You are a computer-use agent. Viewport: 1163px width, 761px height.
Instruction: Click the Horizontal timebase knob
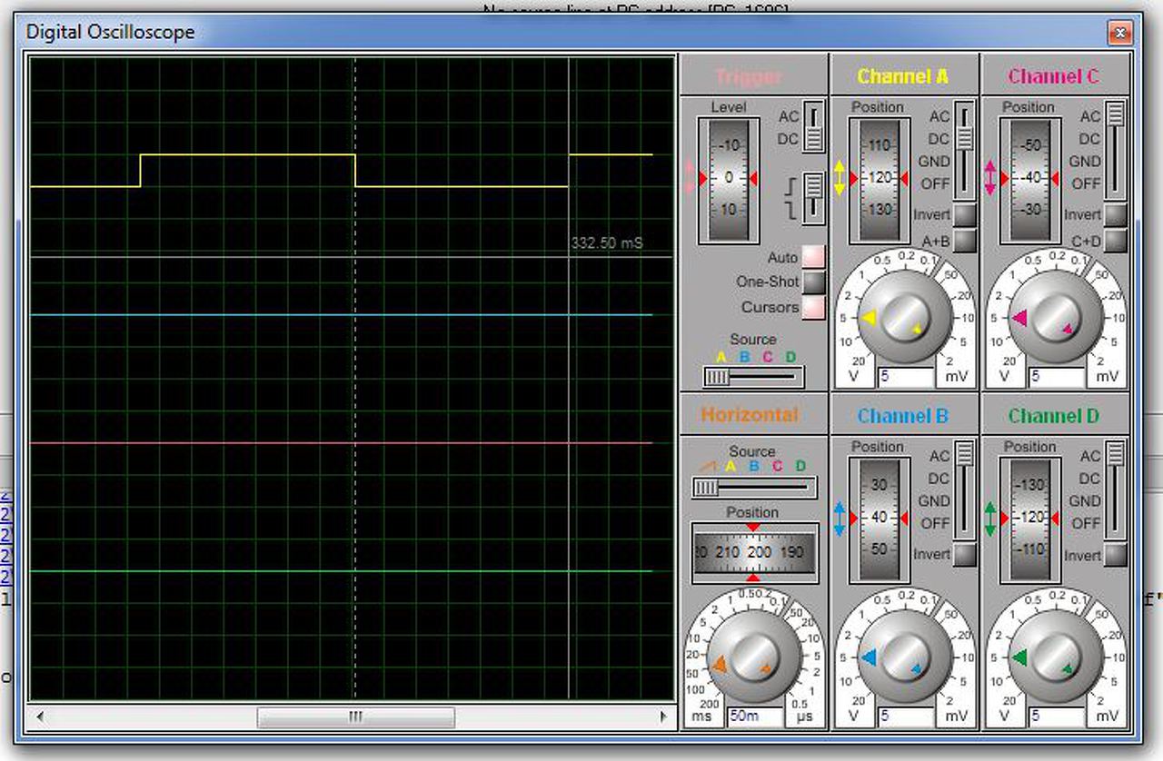(x=753, y=657)
